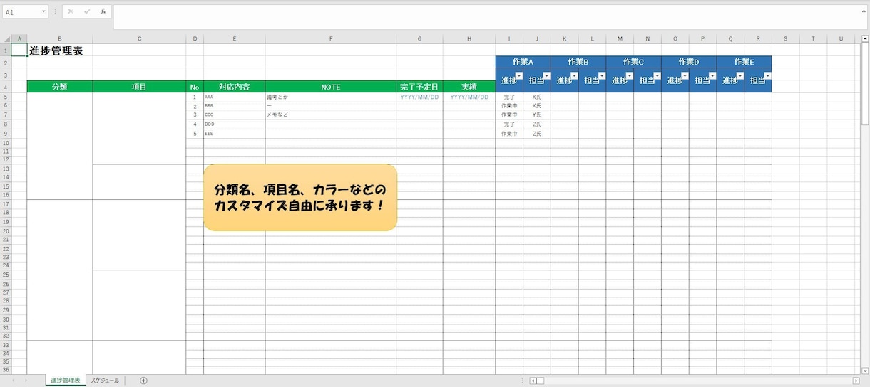Select the orange callout text box
The height and width of the screenshot is (387, 870).
[300, 198]
